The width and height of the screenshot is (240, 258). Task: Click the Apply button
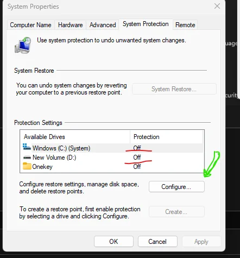201,242
